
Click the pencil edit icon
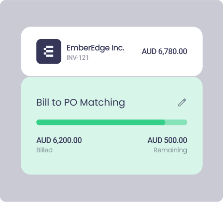182,103
